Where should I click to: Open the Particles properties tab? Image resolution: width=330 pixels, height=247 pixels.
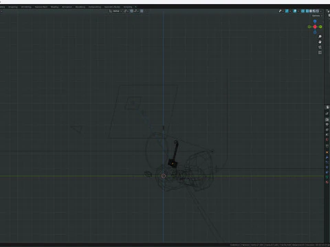327,162
